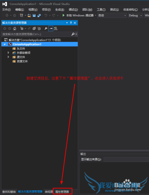This screenshot has width=149, height=195.
Task: Close the 解决方案资源管理器 panel
Action: click(75, 23)
